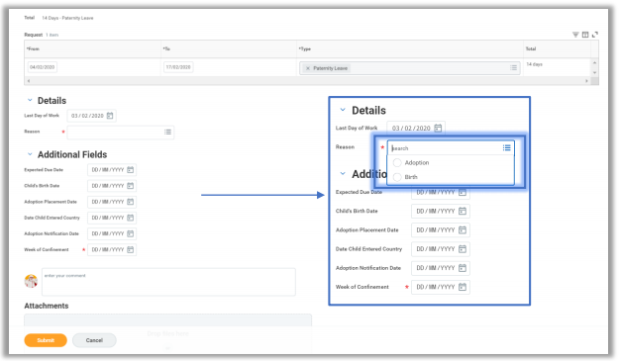This screenshot has width=619, height=361.
Task: Click the To date 17/02/2020 field
Action: [x=178, y=67]
